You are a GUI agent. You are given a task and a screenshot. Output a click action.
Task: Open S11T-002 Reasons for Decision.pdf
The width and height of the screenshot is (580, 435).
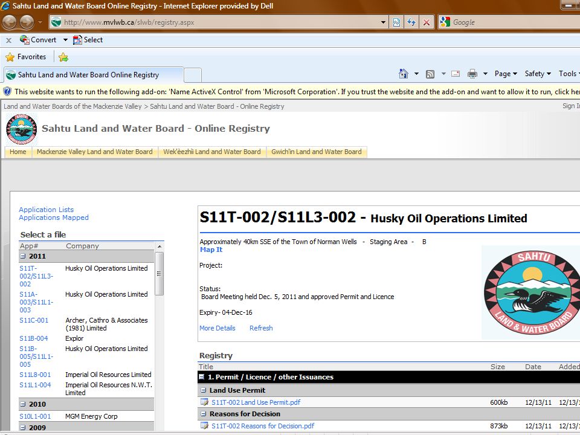263,426
